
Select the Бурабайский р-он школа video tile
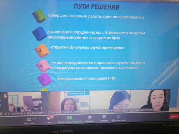pyautogui.click(x=69, y=102)
